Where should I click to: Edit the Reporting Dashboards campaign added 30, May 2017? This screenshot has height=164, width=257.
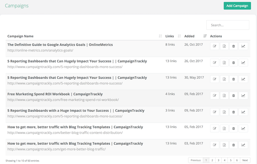[x=214, y=79]
